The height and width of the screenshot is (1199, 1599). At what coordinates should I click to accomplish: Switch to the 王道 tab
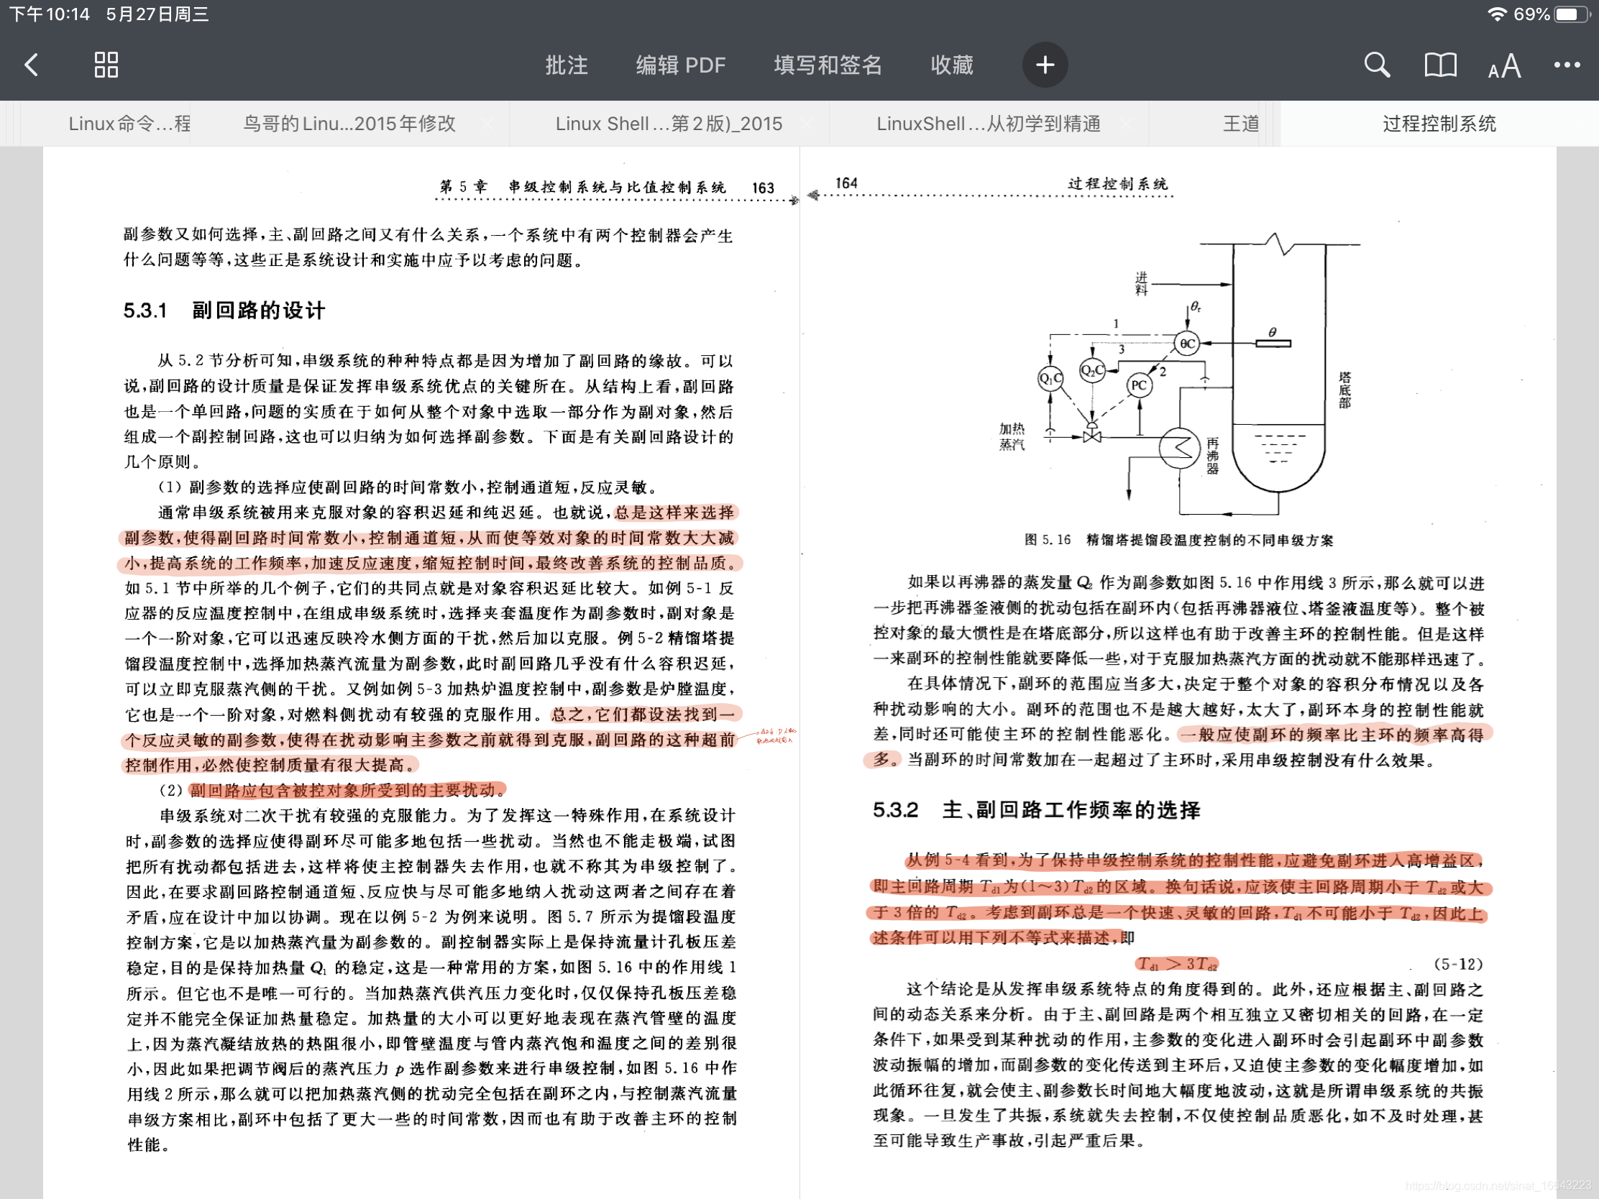[x=1240, y=124]
